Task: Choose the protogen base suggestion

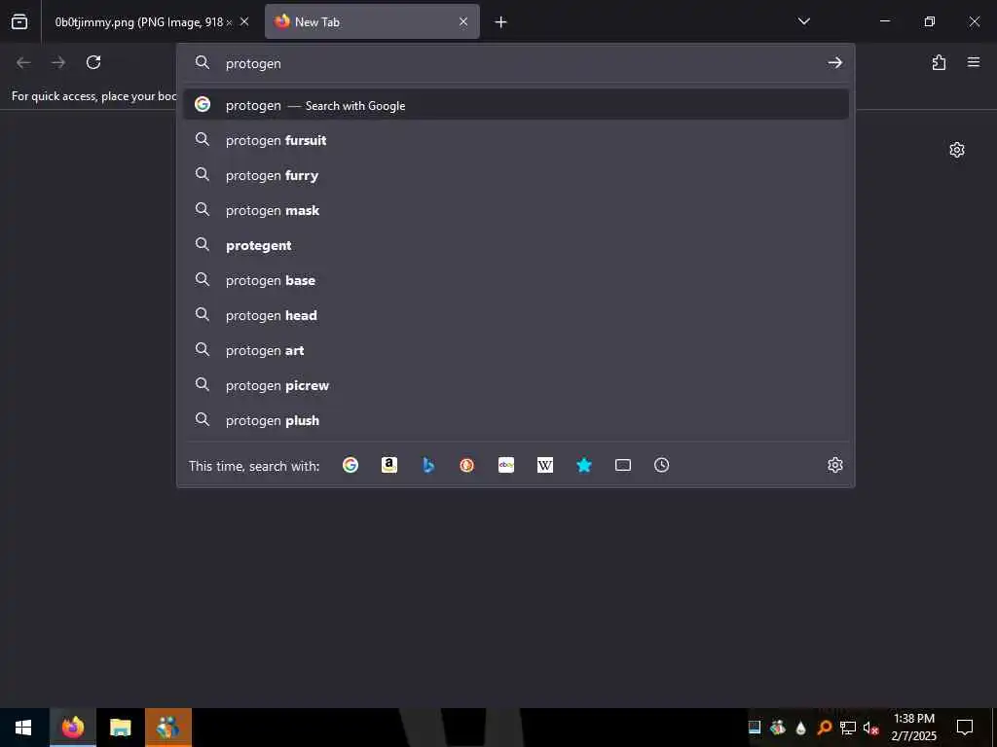Action: click(x=516, y=280)
